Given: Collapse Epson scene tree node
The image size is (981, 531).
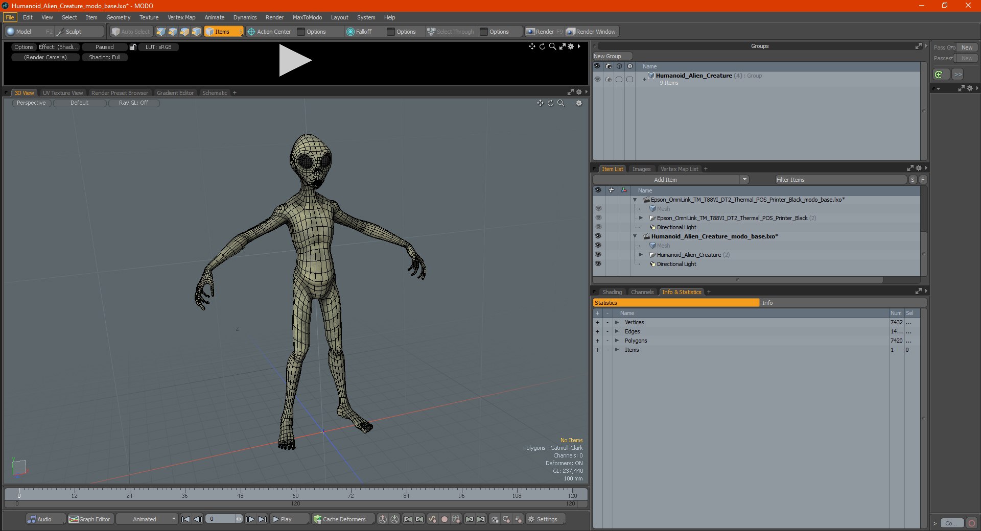Looking at the screenshot, I should point(635,200).
